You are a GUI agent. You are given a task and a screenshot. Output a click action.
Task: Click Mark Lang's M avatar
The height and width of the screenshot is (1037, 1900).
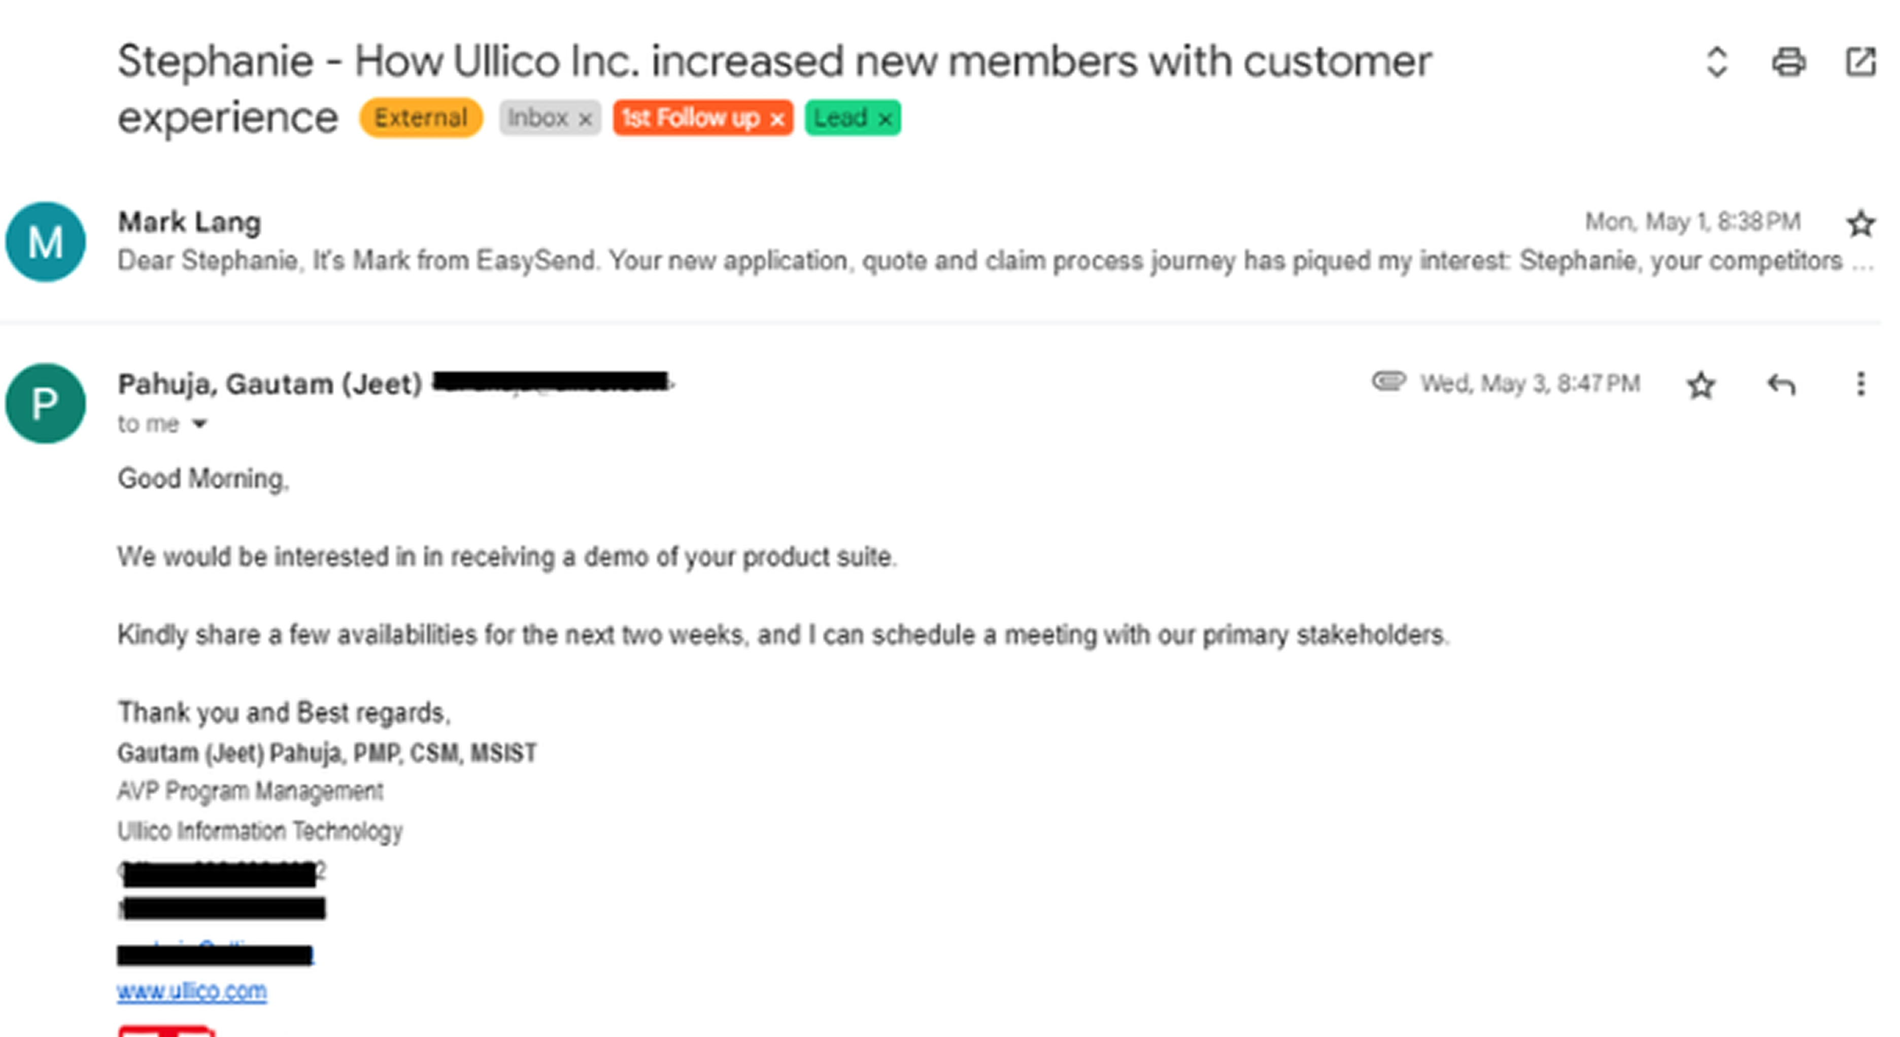[46, 242]
